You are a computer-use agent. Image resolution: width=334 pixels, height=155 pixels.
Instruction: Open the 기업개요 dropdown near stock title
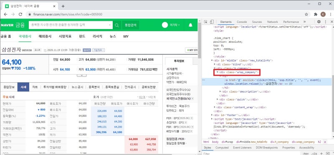click(x=99, y=50)
